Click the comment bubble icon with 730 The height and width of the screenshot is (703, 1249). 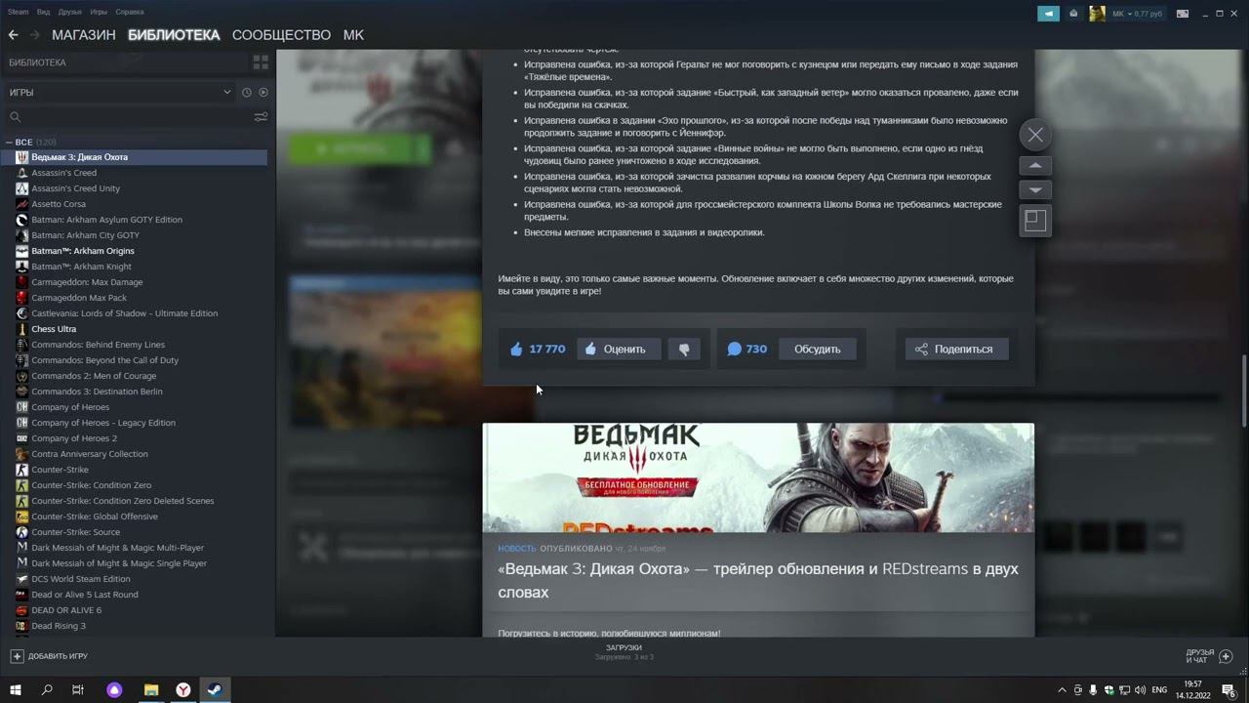click(735, 349)
